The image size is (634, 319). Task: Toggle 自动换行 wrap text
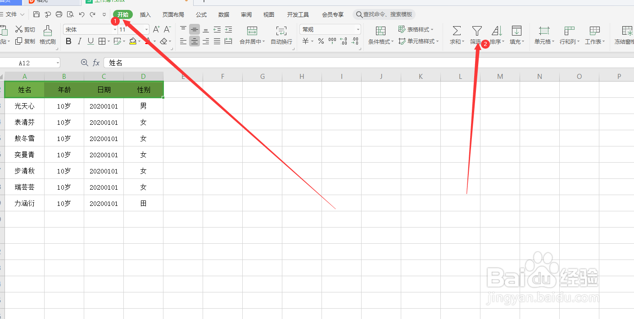point(281,35)
